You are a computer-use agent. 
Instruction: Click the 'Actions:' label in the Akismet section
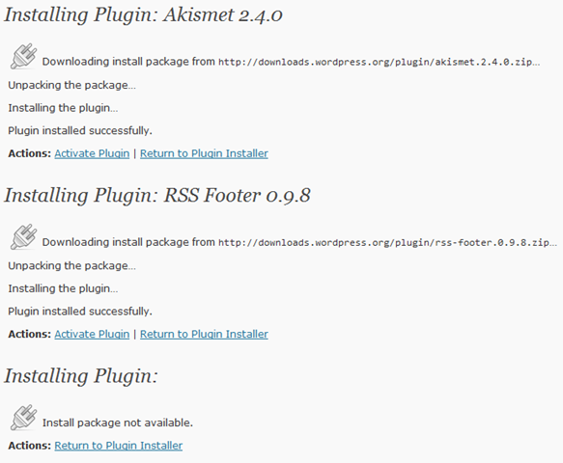click(x=30, y=153)
